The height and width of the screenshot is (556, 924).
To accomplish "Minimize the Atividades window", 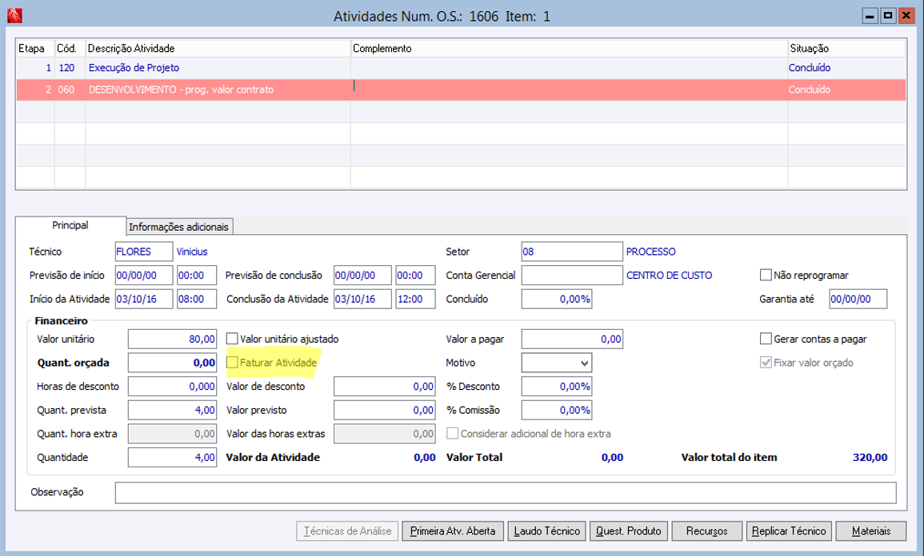I will (870, 15).
